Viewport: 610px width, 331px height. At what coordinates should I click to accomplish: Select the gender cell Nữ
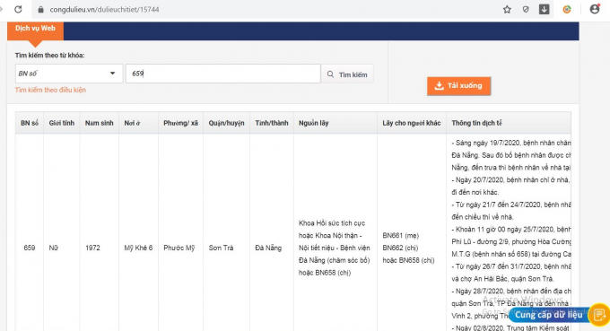[x=53, y=248]
